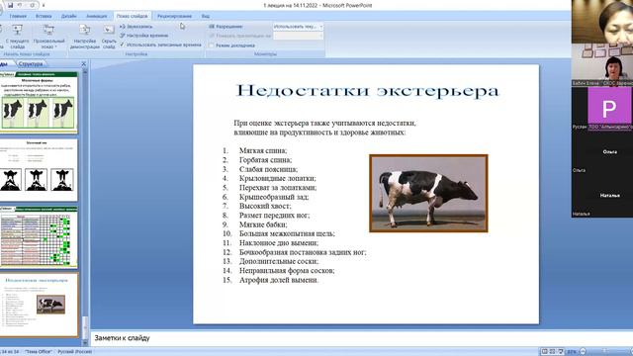The height and width of the screenshot is (356, 633).
Task: Click the record narration (Звукозапись) item
Action: [x=136, y=27]
